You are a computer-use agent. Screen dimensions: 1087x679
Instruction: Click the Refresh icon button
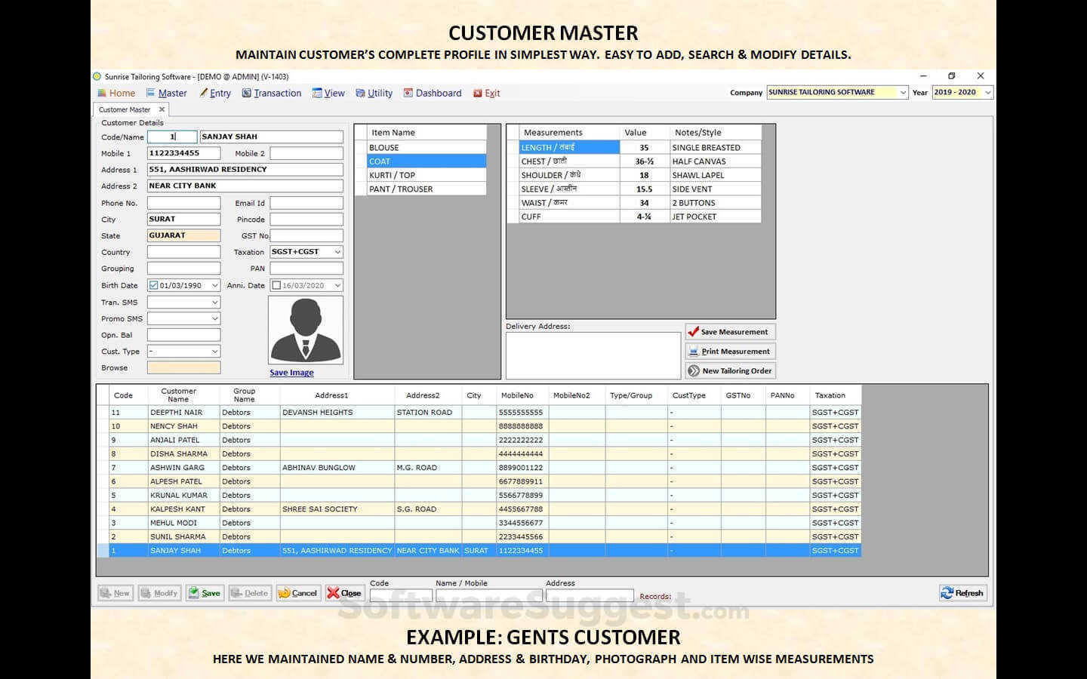pos(947,593)
